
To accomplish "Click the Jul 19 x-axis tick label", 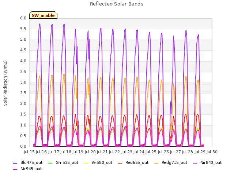I will pyautogui.click(x=78, y=152).
